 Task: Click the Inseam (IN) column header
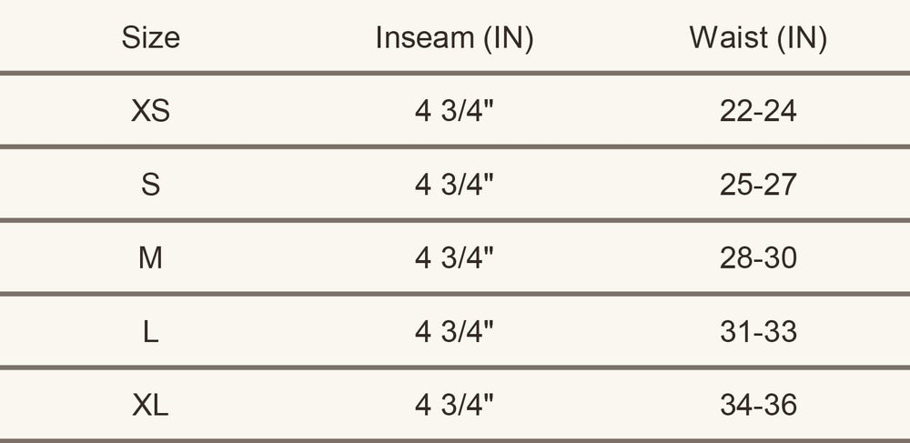[454, 37]
